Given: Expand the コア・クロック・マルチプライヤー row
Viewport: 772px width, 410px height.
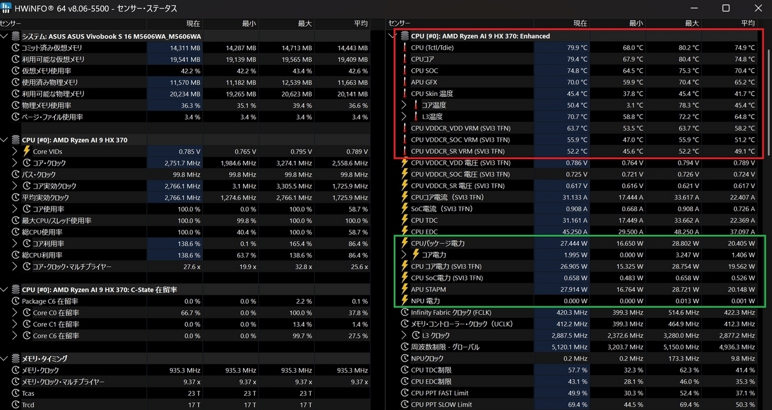Looking at the screenshot, I should 15,266.
